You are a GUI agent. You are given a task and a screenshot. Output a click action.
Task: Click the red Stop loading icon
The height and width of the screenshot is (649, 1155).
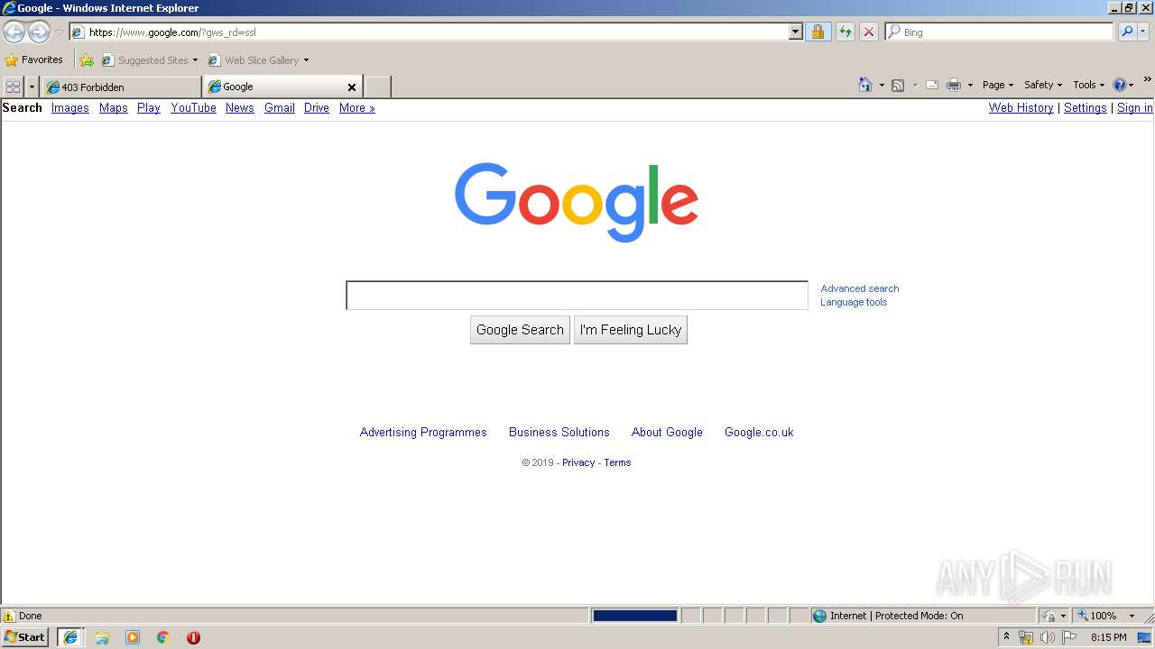pyautogui.click(x=869, y=32)
